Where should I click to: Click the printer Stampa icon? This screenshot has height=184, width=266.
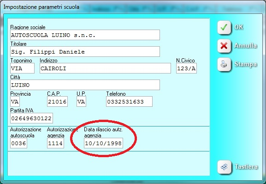(224, 64)
